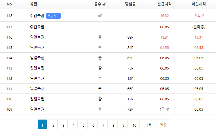The height and width of the screenshot is (133, 217).
Task: Click the 꽝 result in row 116
Action: coord(100,37)
